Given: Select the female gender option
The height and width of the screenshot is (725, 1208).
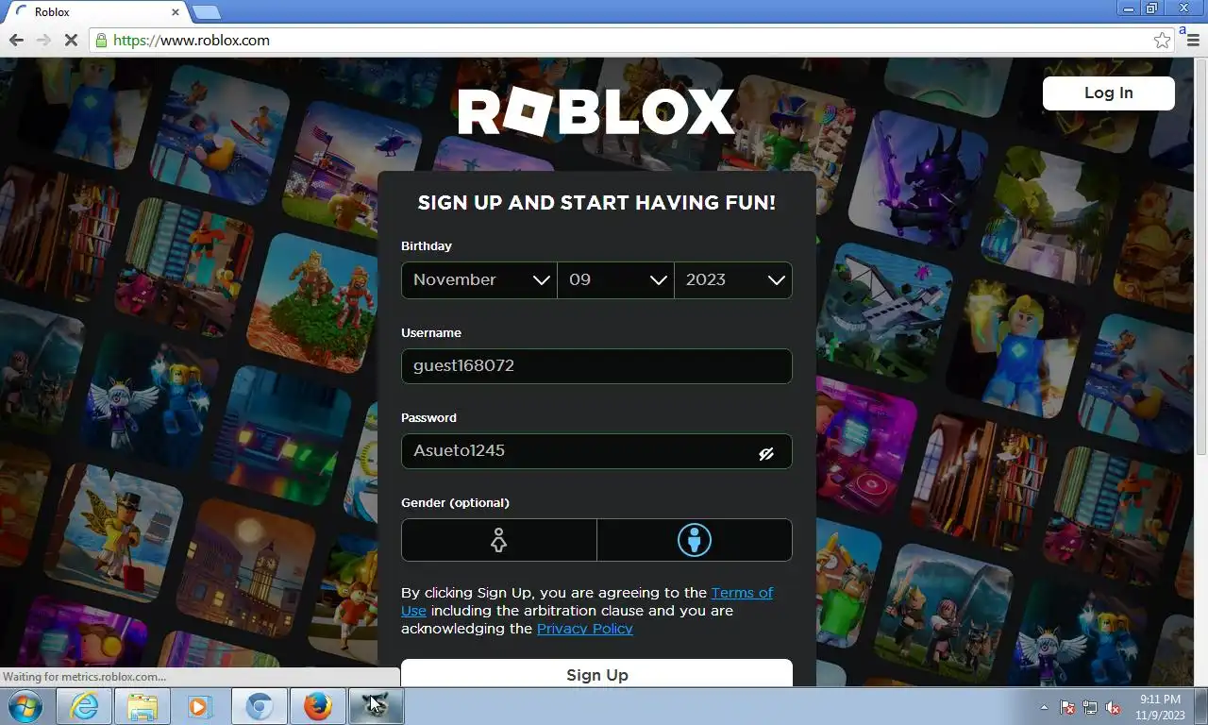Looking at the screenshot, I should (x=498, y=540).
